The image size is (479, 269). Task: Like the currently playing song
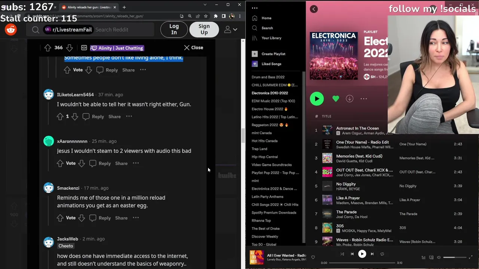[313, 257]
